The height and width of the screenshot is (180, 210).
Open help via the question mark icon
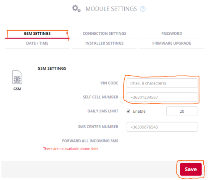tap(143, 9)
